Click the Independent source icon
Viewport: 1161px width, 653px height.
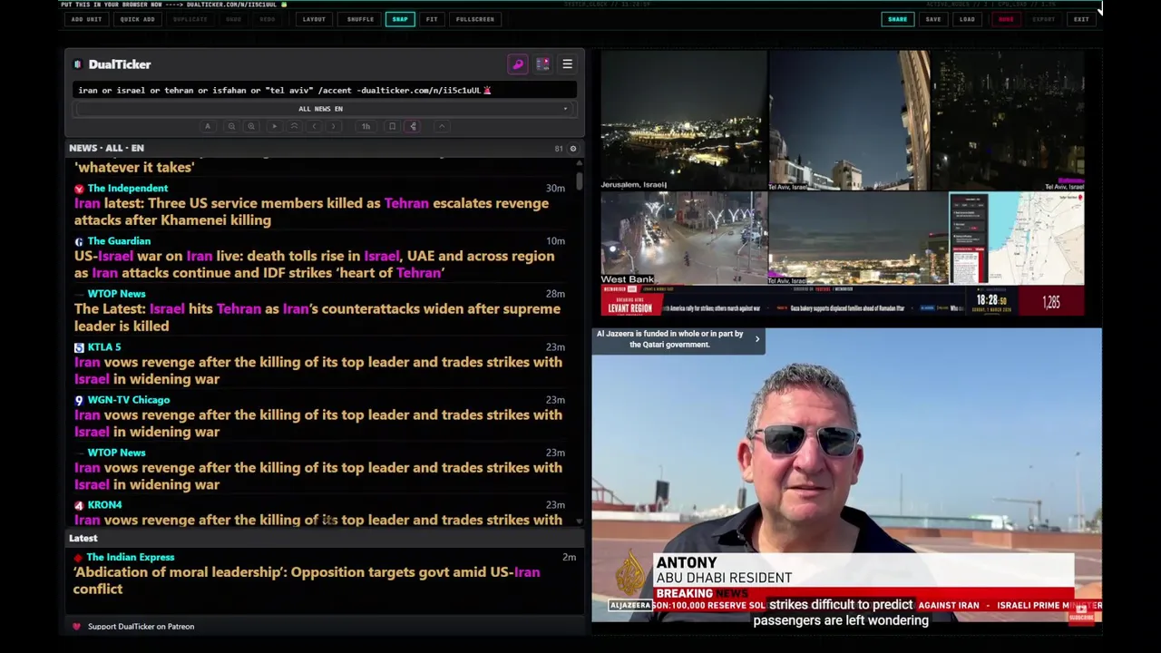coord(79,189)
